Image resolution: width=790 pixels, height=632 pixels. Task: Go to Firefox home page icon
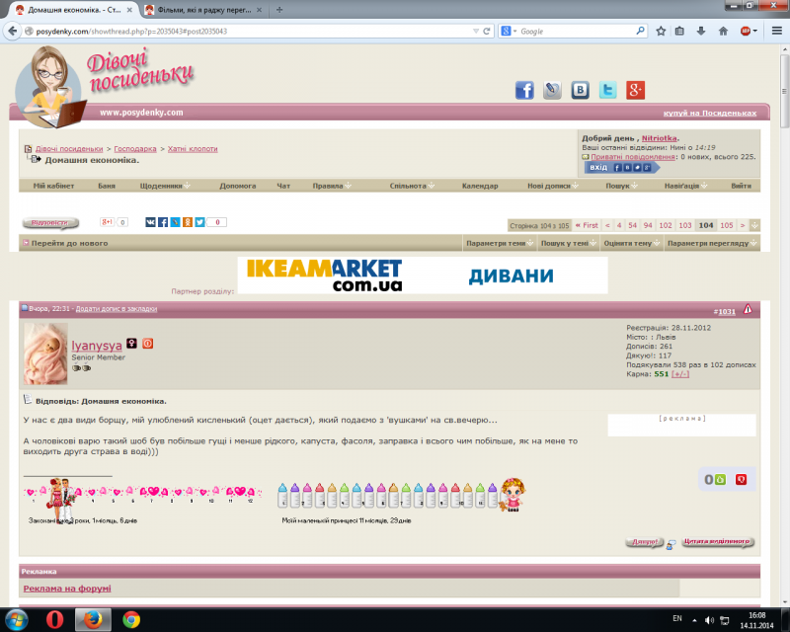723,32
